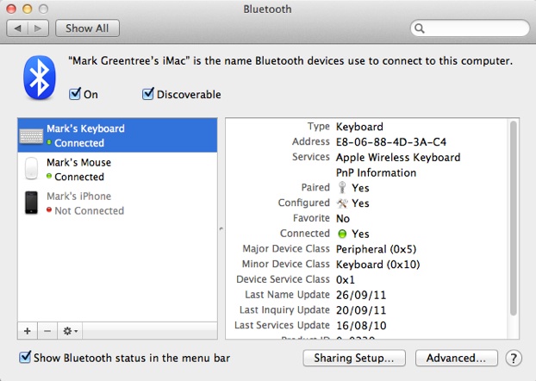Click the mouse icon for Mark's Mouse
The width and height of the screenshot is (536, 381).
pos(32,169)
